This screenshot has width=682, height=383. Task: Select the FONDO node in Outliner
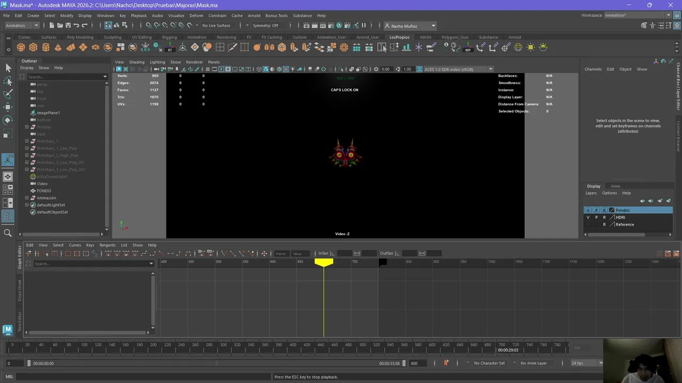coord(44,191)
